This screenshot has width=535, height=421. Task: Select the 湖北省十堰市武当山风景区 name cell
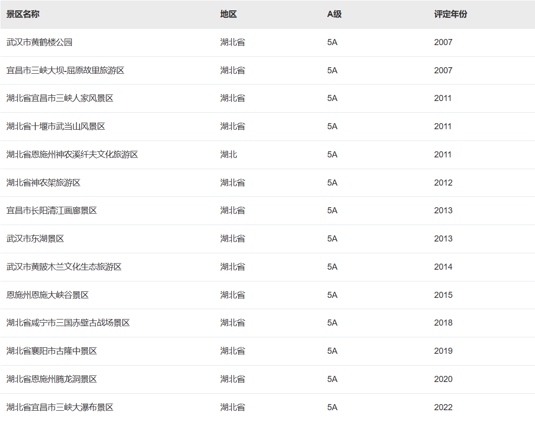click(x=55, y=126)
